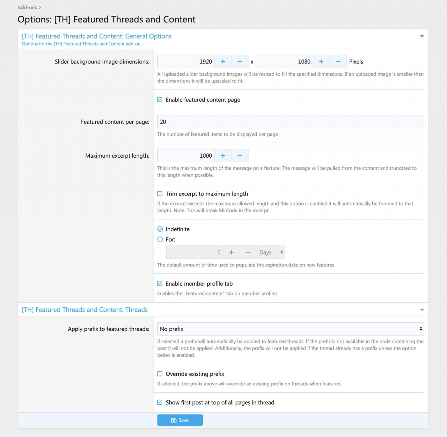Open the 'No prefix' dropdown
This screenshot has height=437, width=447.
tap(290, 329)
